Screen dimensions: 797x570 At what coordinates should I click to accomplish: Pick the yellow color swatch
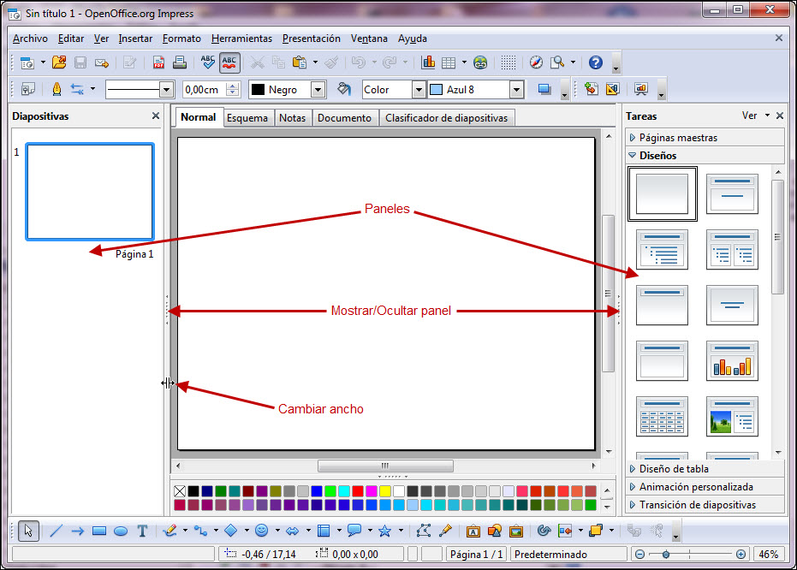[385, 491]
